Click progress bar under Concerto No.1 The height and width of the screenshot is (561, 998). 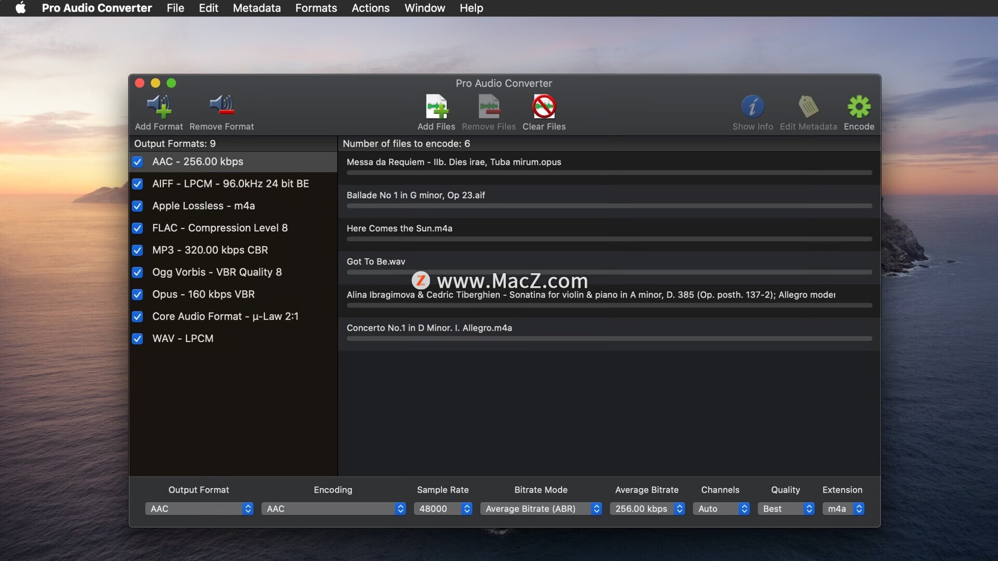pyautogui.click(x=609, y=339)
